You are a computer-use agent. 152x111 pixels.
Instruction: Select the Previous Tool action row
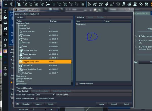[45, 28]
